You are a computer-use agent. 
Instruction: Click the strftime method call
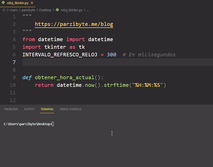coord(116,85)
